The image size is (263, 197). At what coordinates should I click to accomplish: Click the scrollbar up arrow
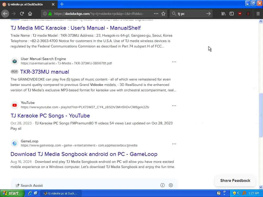click(261, 21)
